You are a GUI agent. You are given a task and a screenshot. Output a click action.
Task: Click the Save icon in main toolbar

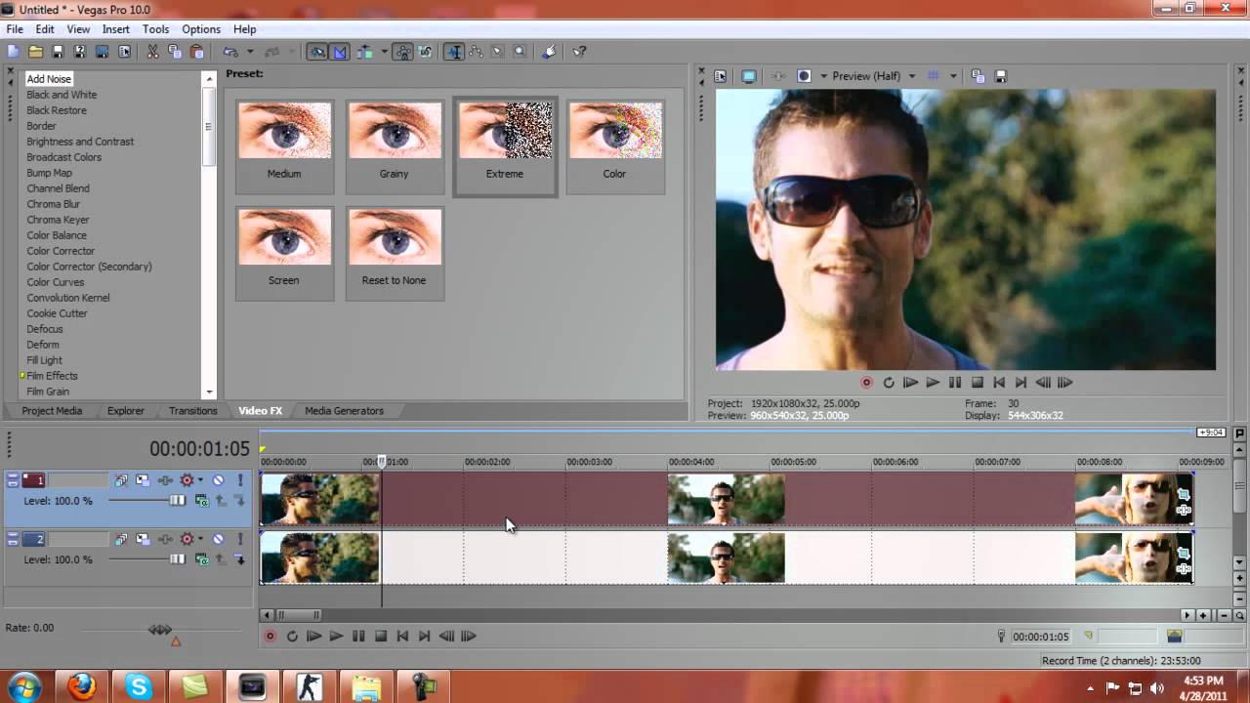(58, 52)
